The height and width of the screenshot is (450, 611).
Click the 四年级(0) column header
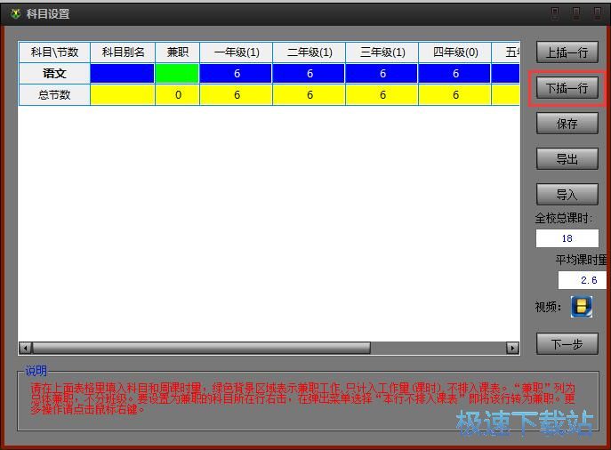(x=454, y=52)
